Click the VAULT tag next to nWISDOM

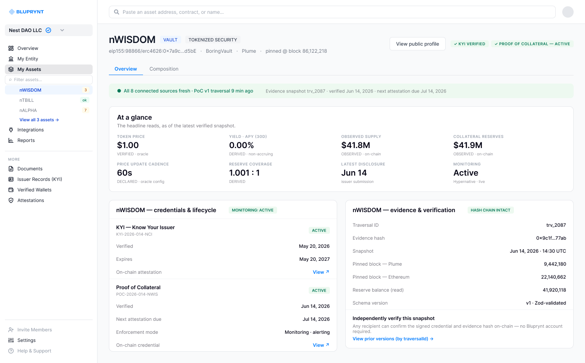(x=170, y=40)
